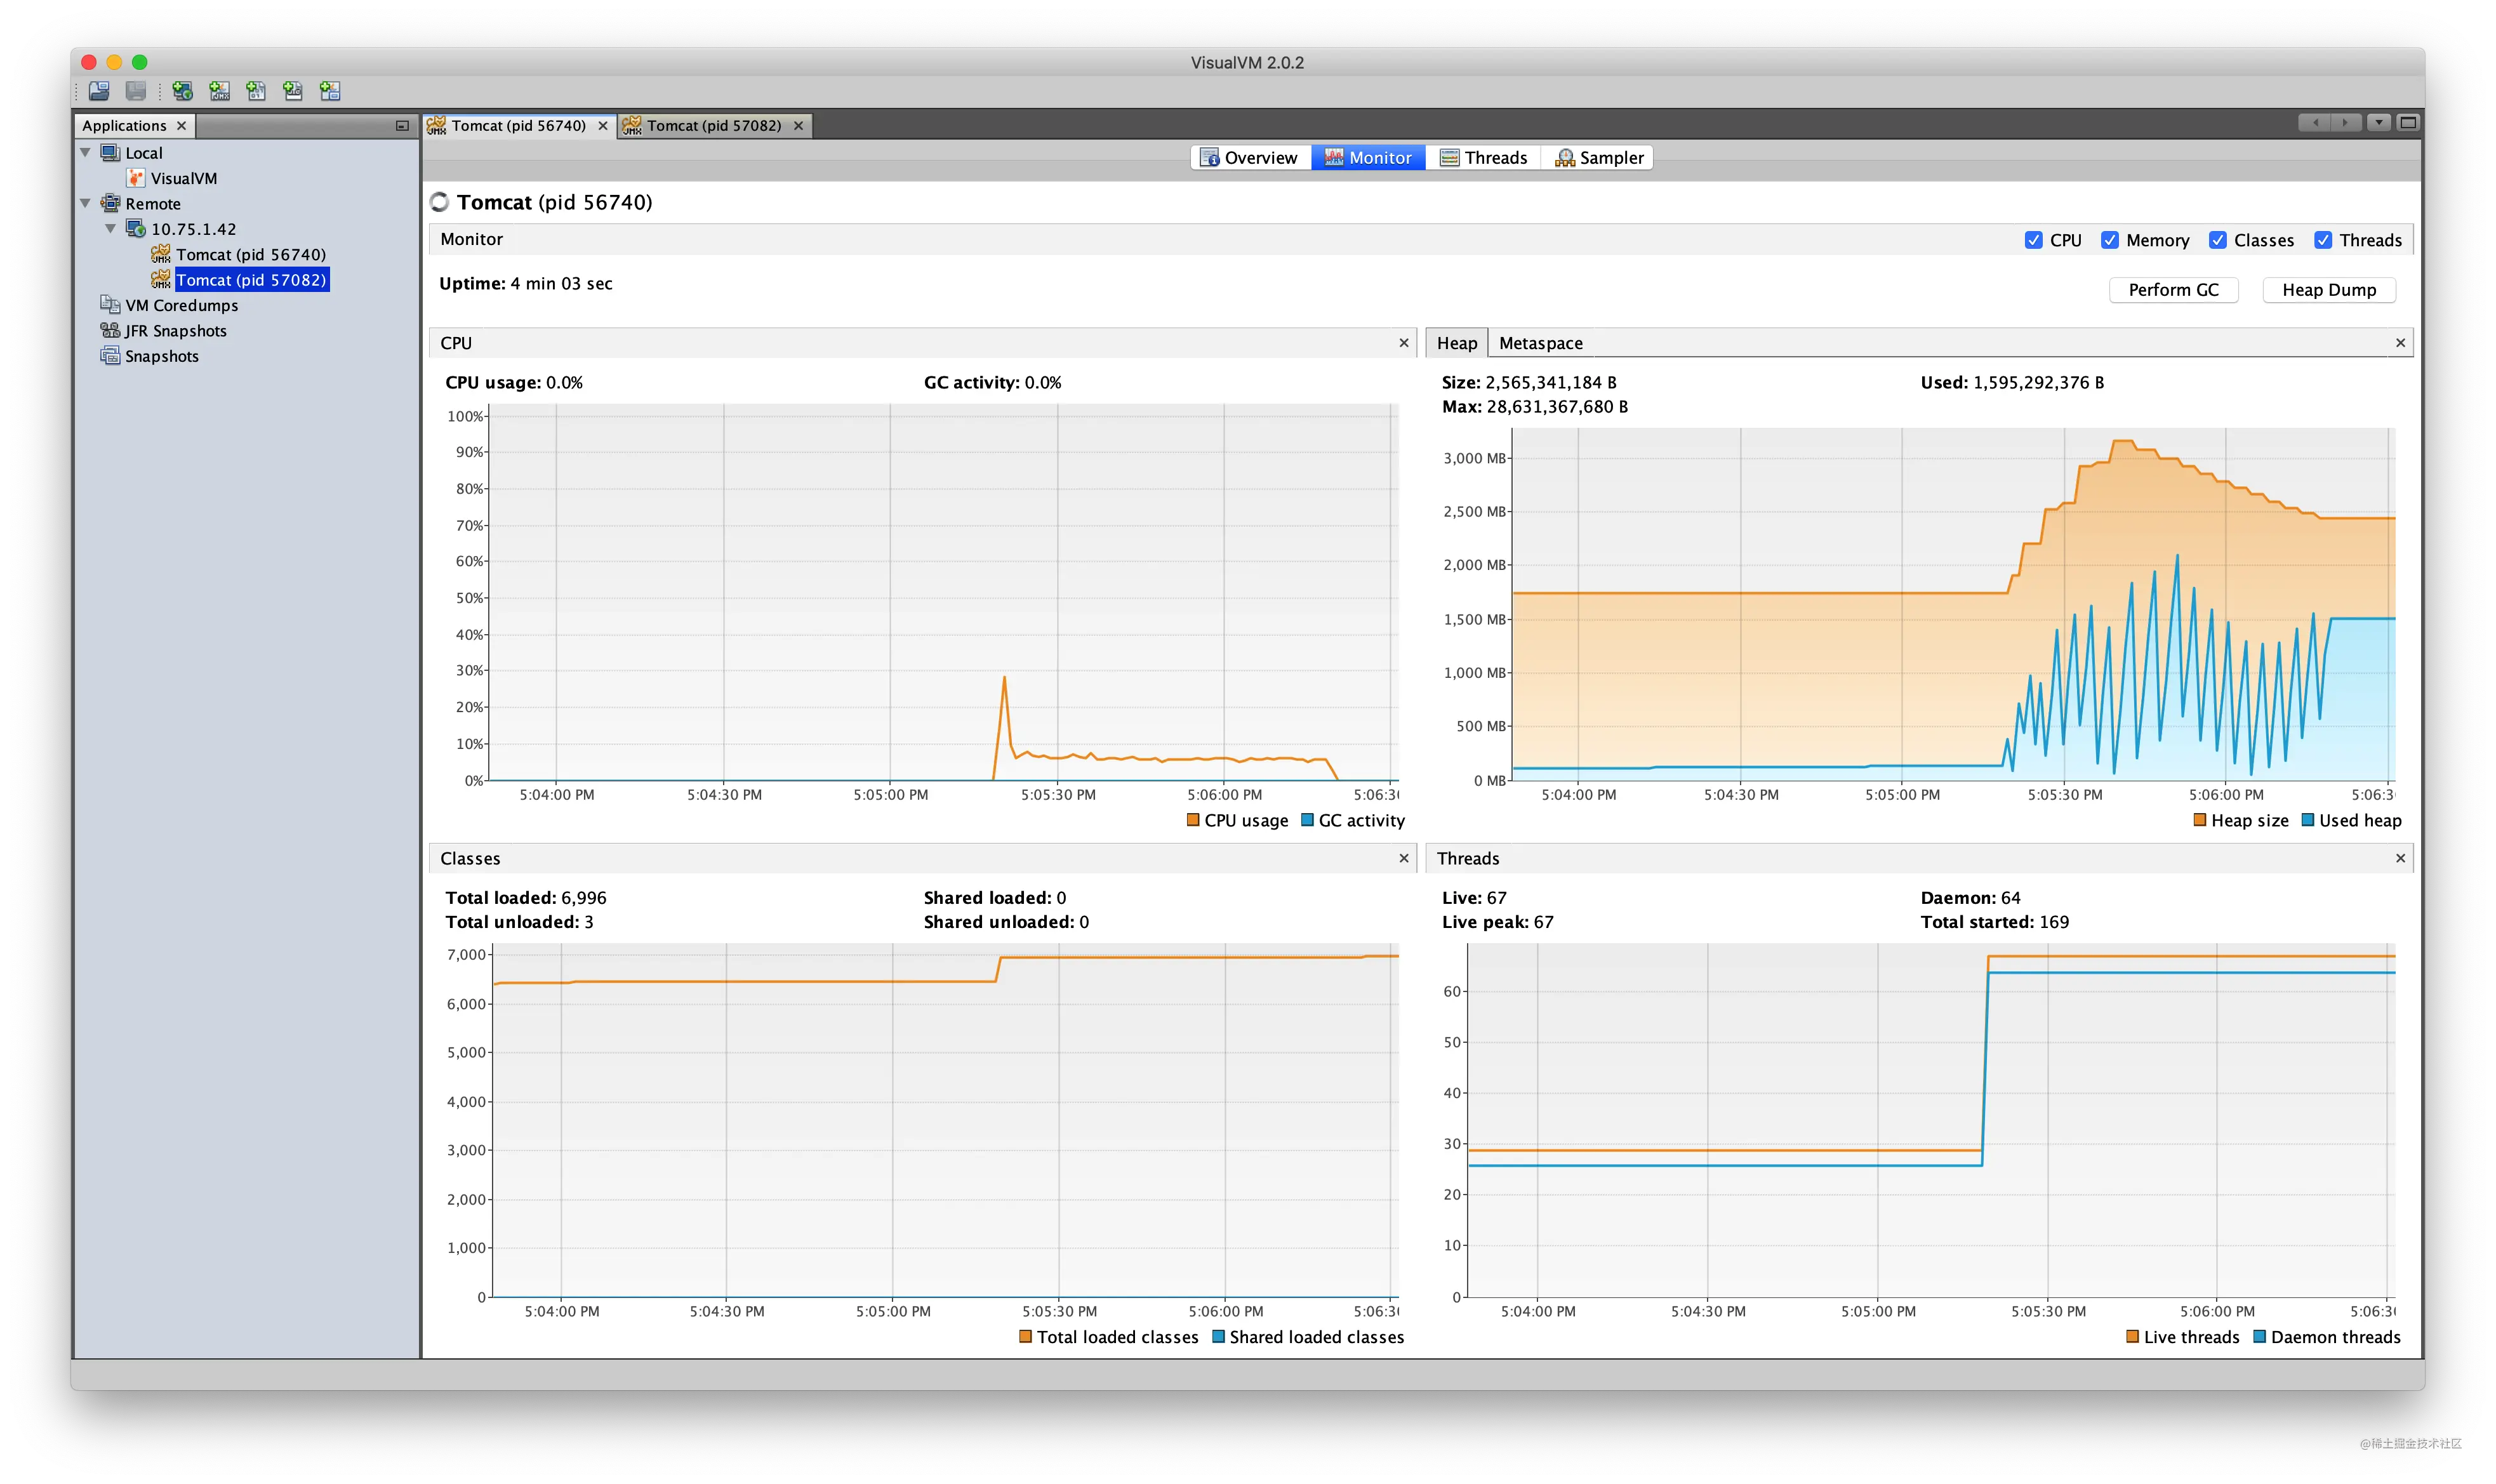Click the Remote hosts icon in tree
This screenshot has height=1484, width=2496.
tap(110, 203)
